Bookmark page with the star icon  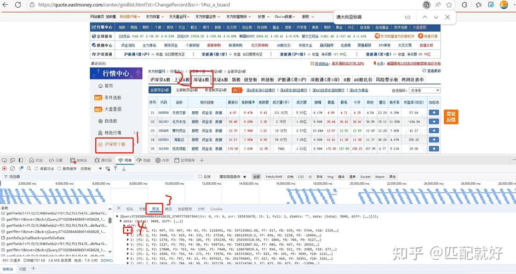coord(449,4)
